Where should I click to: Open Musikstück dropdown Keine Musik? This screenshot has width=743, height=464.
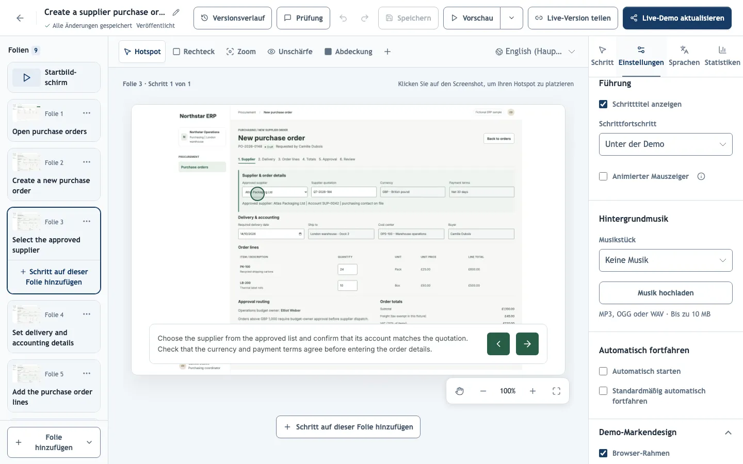click(x=666, y=260)
